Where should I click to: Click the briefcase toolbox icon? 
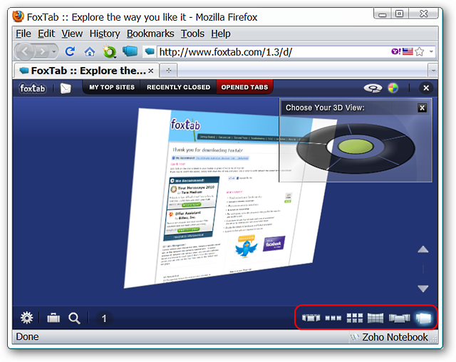[53, 318]
